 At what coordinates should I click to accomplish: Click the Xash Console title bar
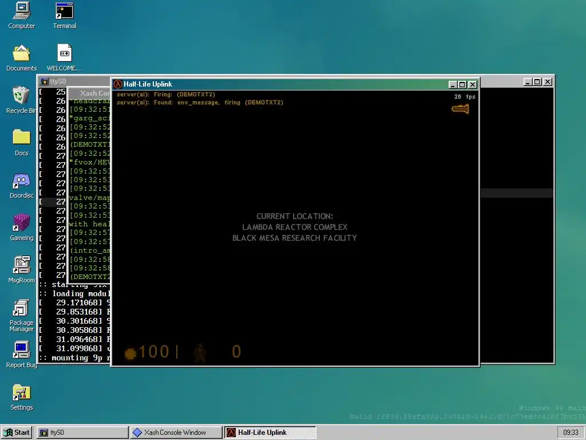[x=90, y=93]
